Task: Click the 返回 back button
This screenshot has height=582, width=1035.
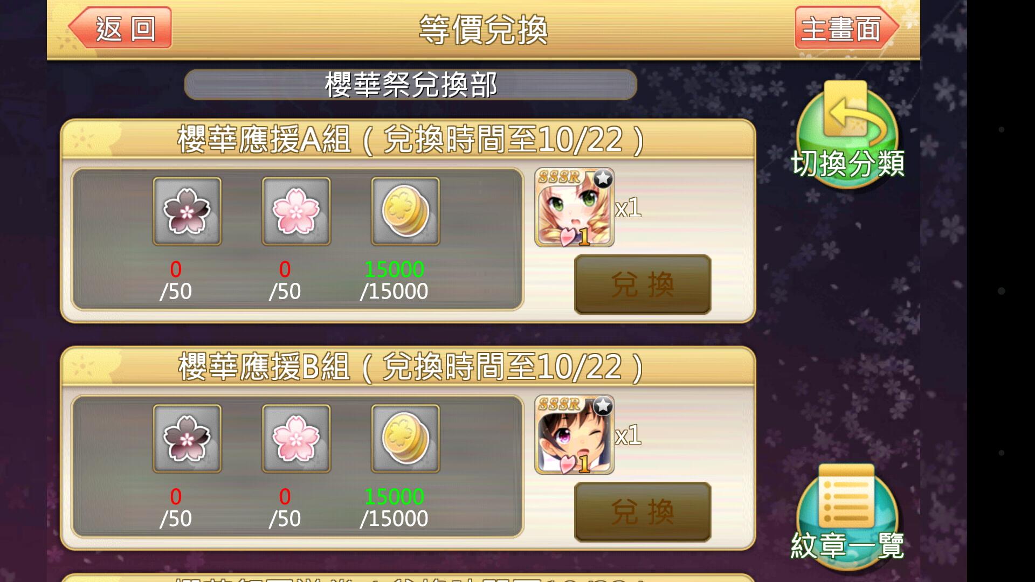Action: [120, 28]
